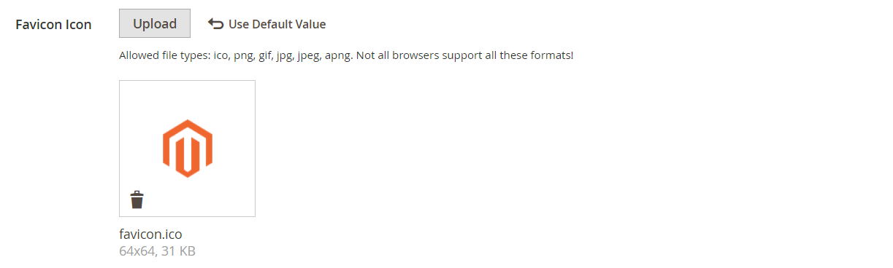Viewport: 893px width, 268px height.
Task: Click the Allowed file types note text
Action: point(346,55)
